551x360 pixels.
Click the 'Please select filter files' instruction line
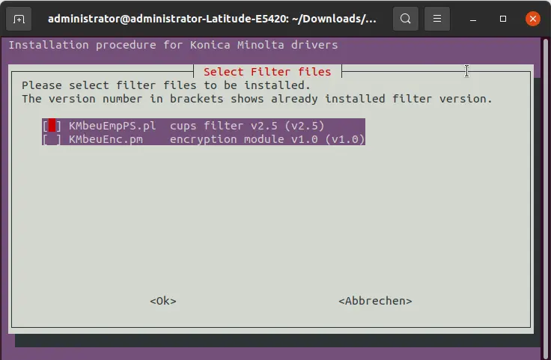166,85
